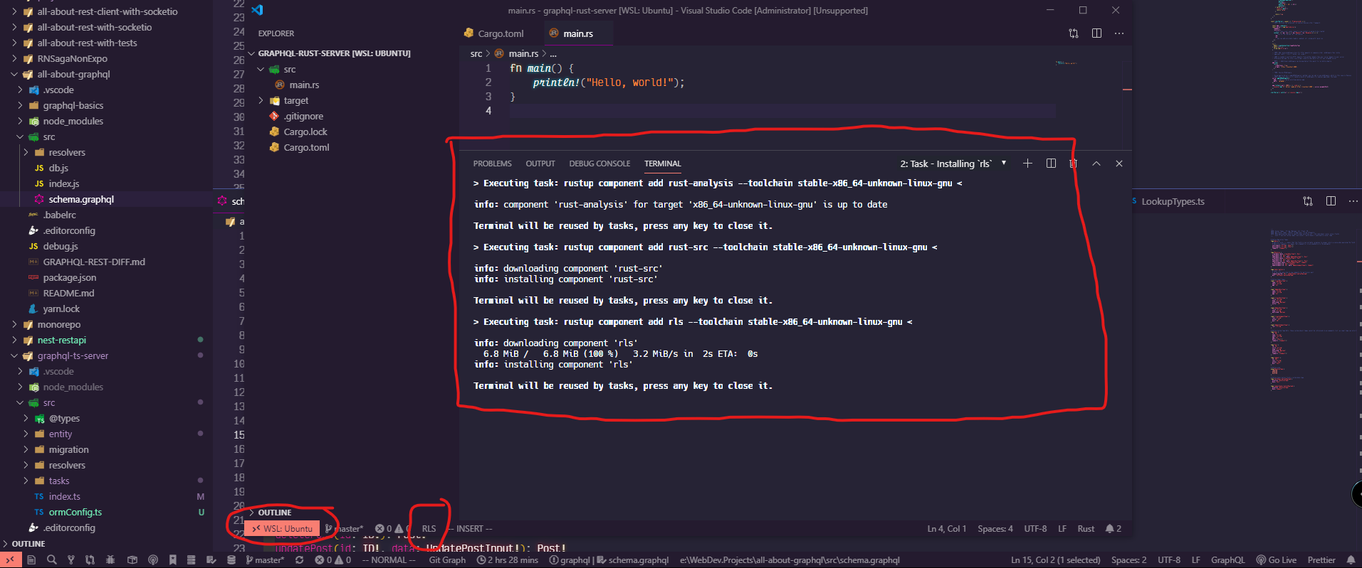Screen dimensions: 1362x568
Task: Kill the terminal with trash icon
Action: [x=1073, y=164]
